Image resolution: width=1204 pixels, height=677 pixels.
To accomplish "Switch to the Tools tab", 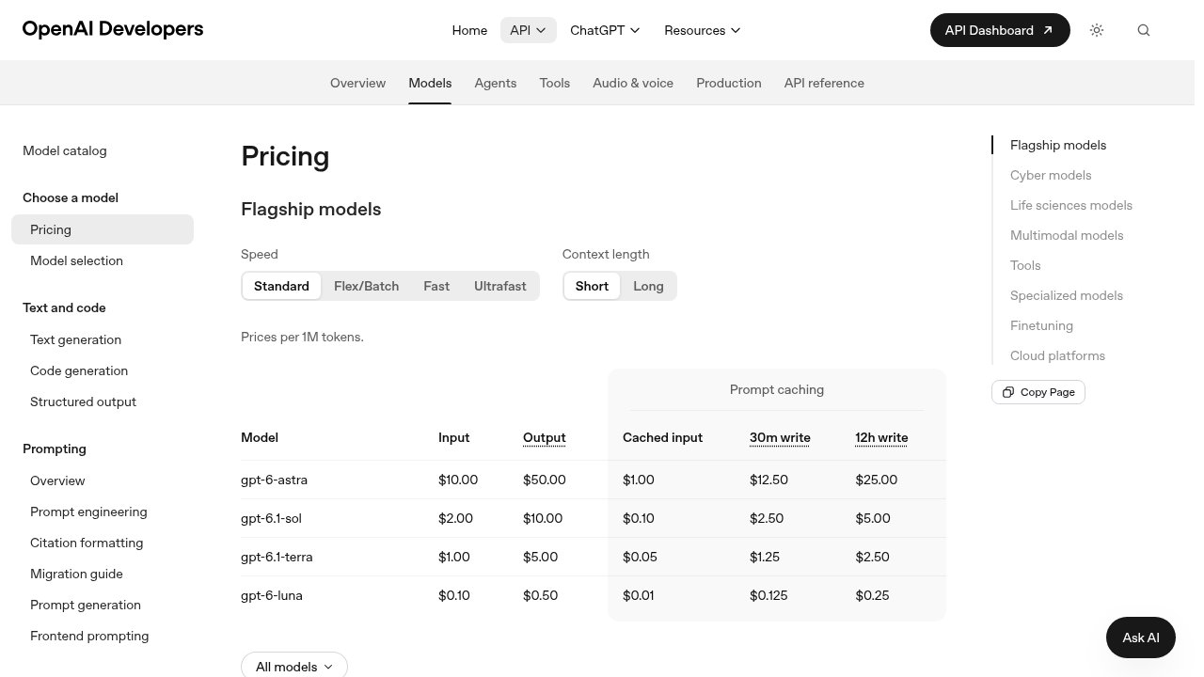I will click(555, 83).
